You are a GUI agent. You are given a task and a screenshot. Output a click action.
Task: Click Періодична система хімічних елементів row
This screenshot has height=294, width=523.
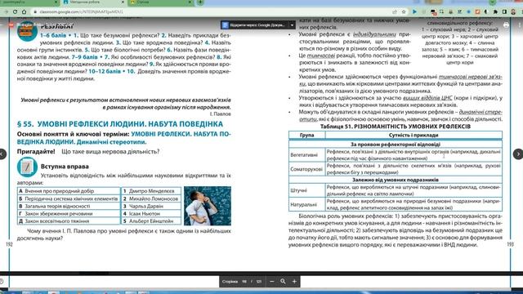pyautogui.click(x=69, y=198)
